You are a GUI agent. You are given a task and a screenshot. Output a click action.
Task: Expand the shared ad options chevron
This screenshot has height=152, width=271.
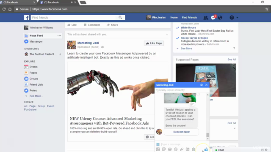pyautogui.click(x=167, y=35)
